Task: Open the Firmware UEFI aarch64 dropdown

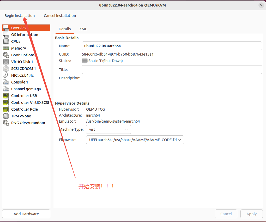Action: [135, 140]
